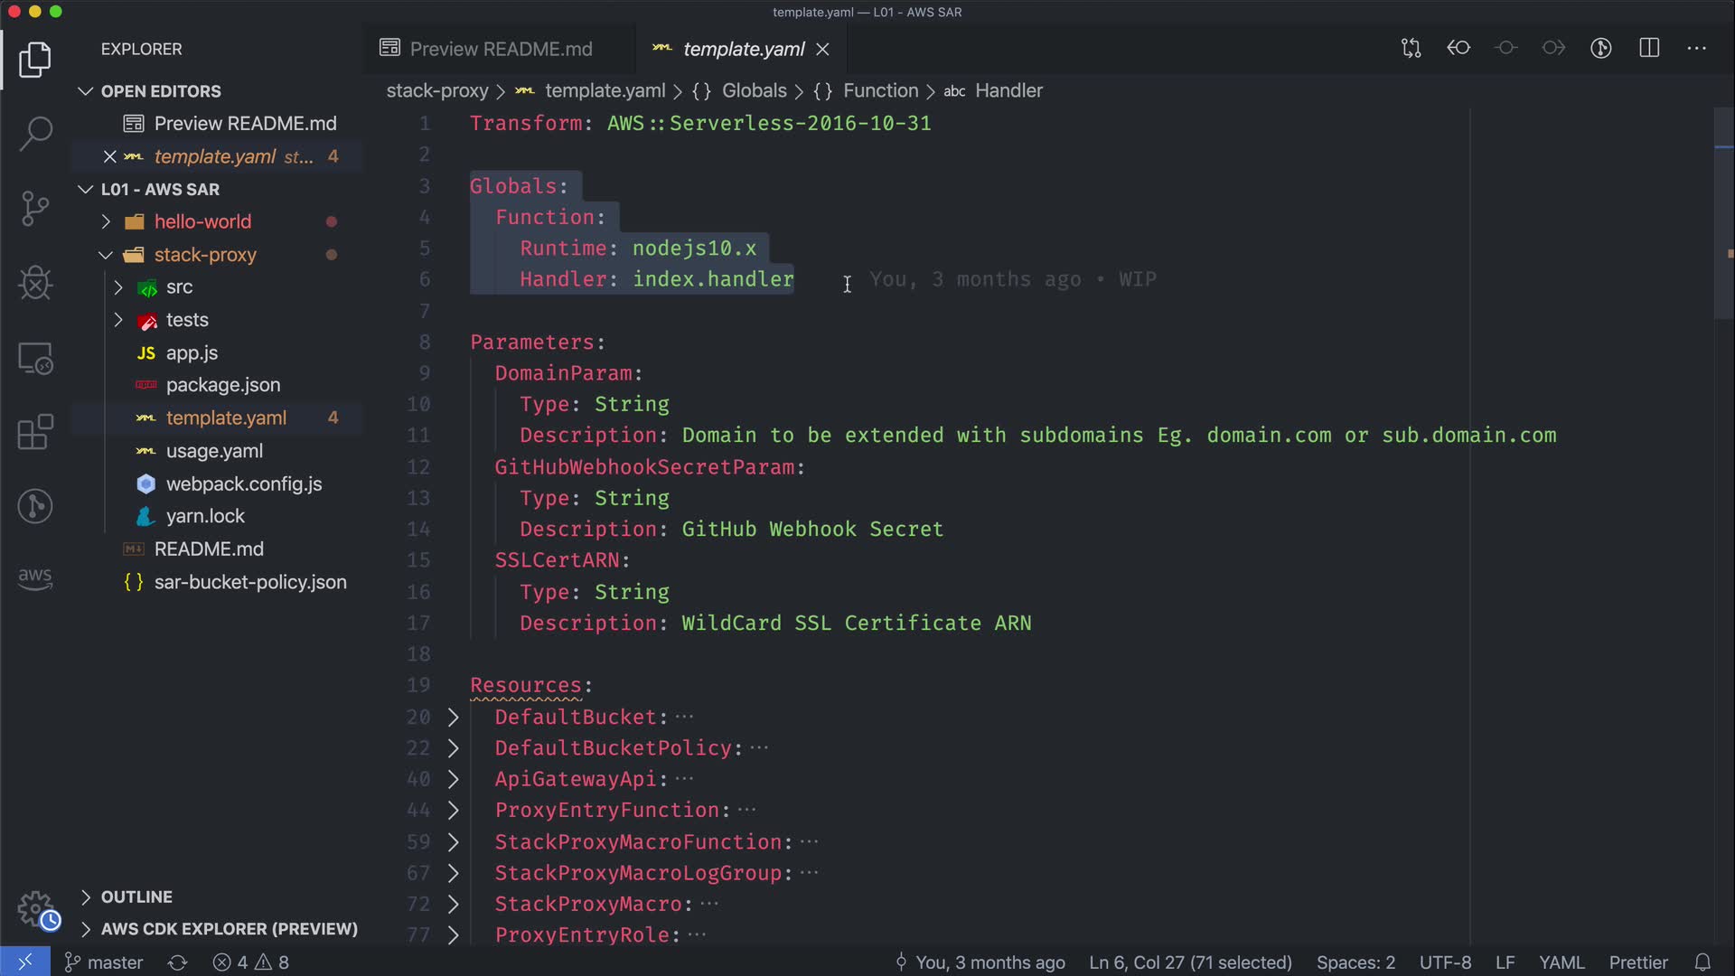This screenshot has height=976, width=1735.
Task: Click the Split Editor Right icon
Action: [x=1649, y=48]
